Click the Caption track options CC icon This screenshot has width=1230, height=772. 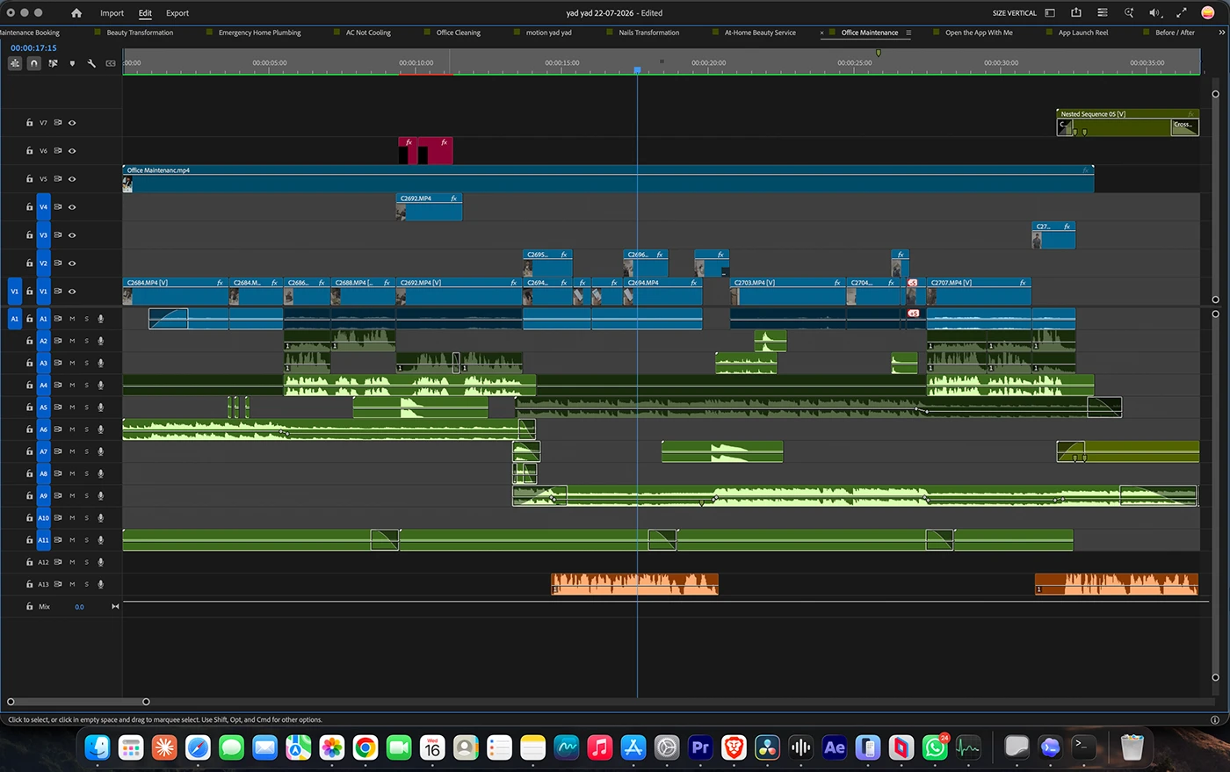[111, 63]
